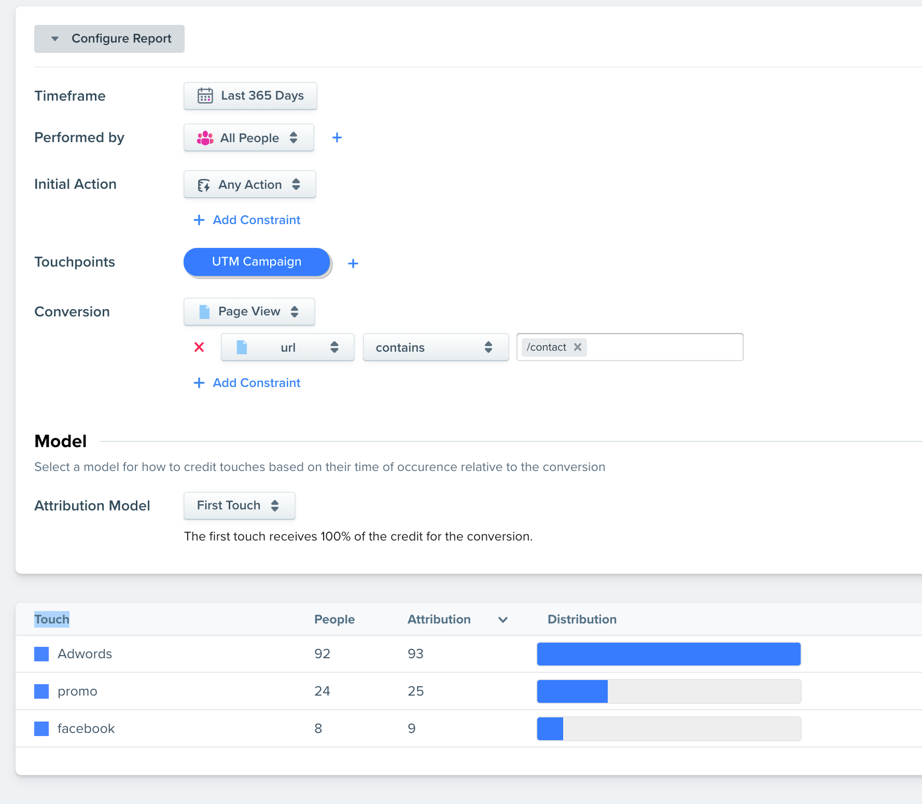Click the Distribution column header
Image resolution: width=922 pixels, height=804 pixels.
(582, 619)
